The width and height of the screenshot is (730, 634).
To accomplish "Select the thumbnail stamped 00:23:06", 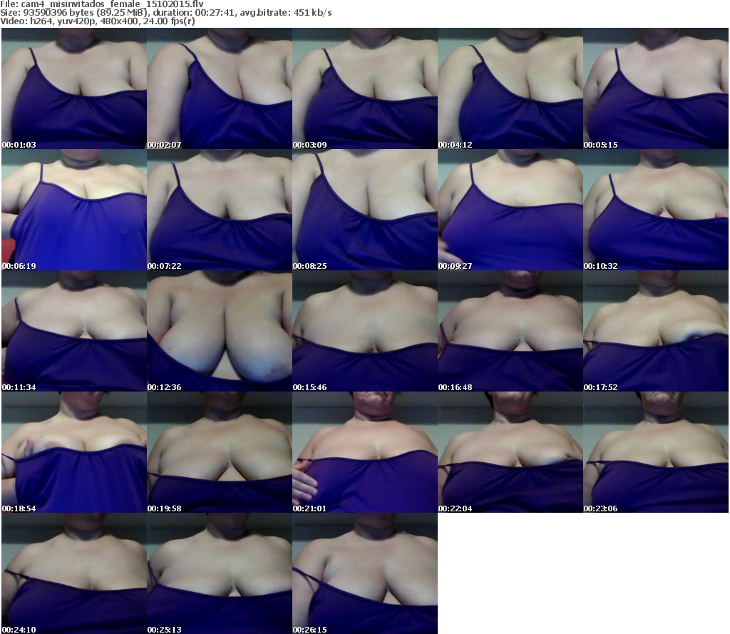I will 656,452.
